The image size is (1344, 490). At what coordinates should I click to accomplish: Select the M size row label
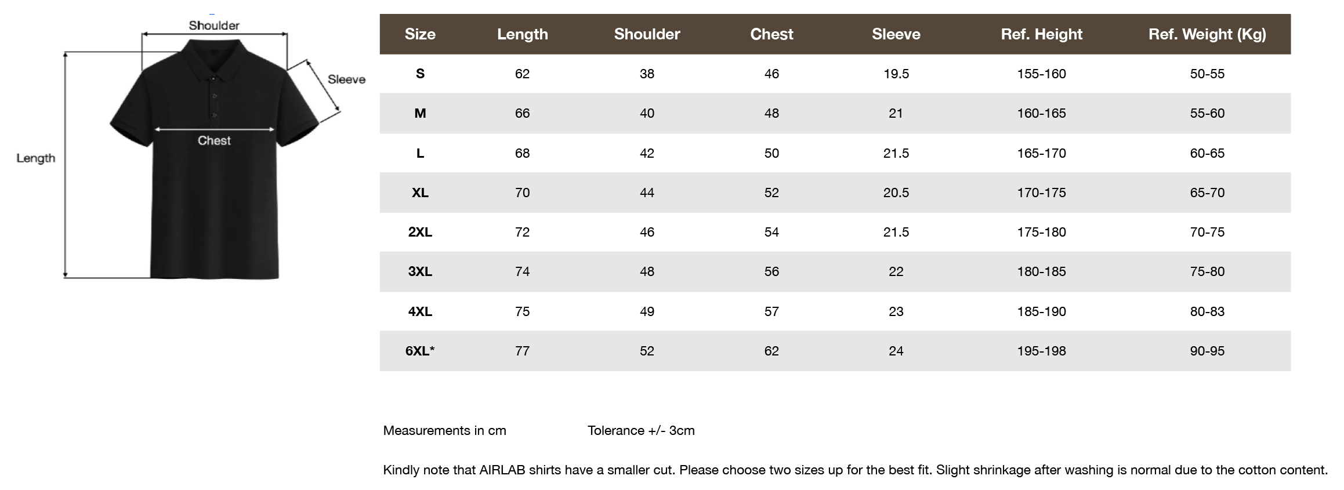420,113
